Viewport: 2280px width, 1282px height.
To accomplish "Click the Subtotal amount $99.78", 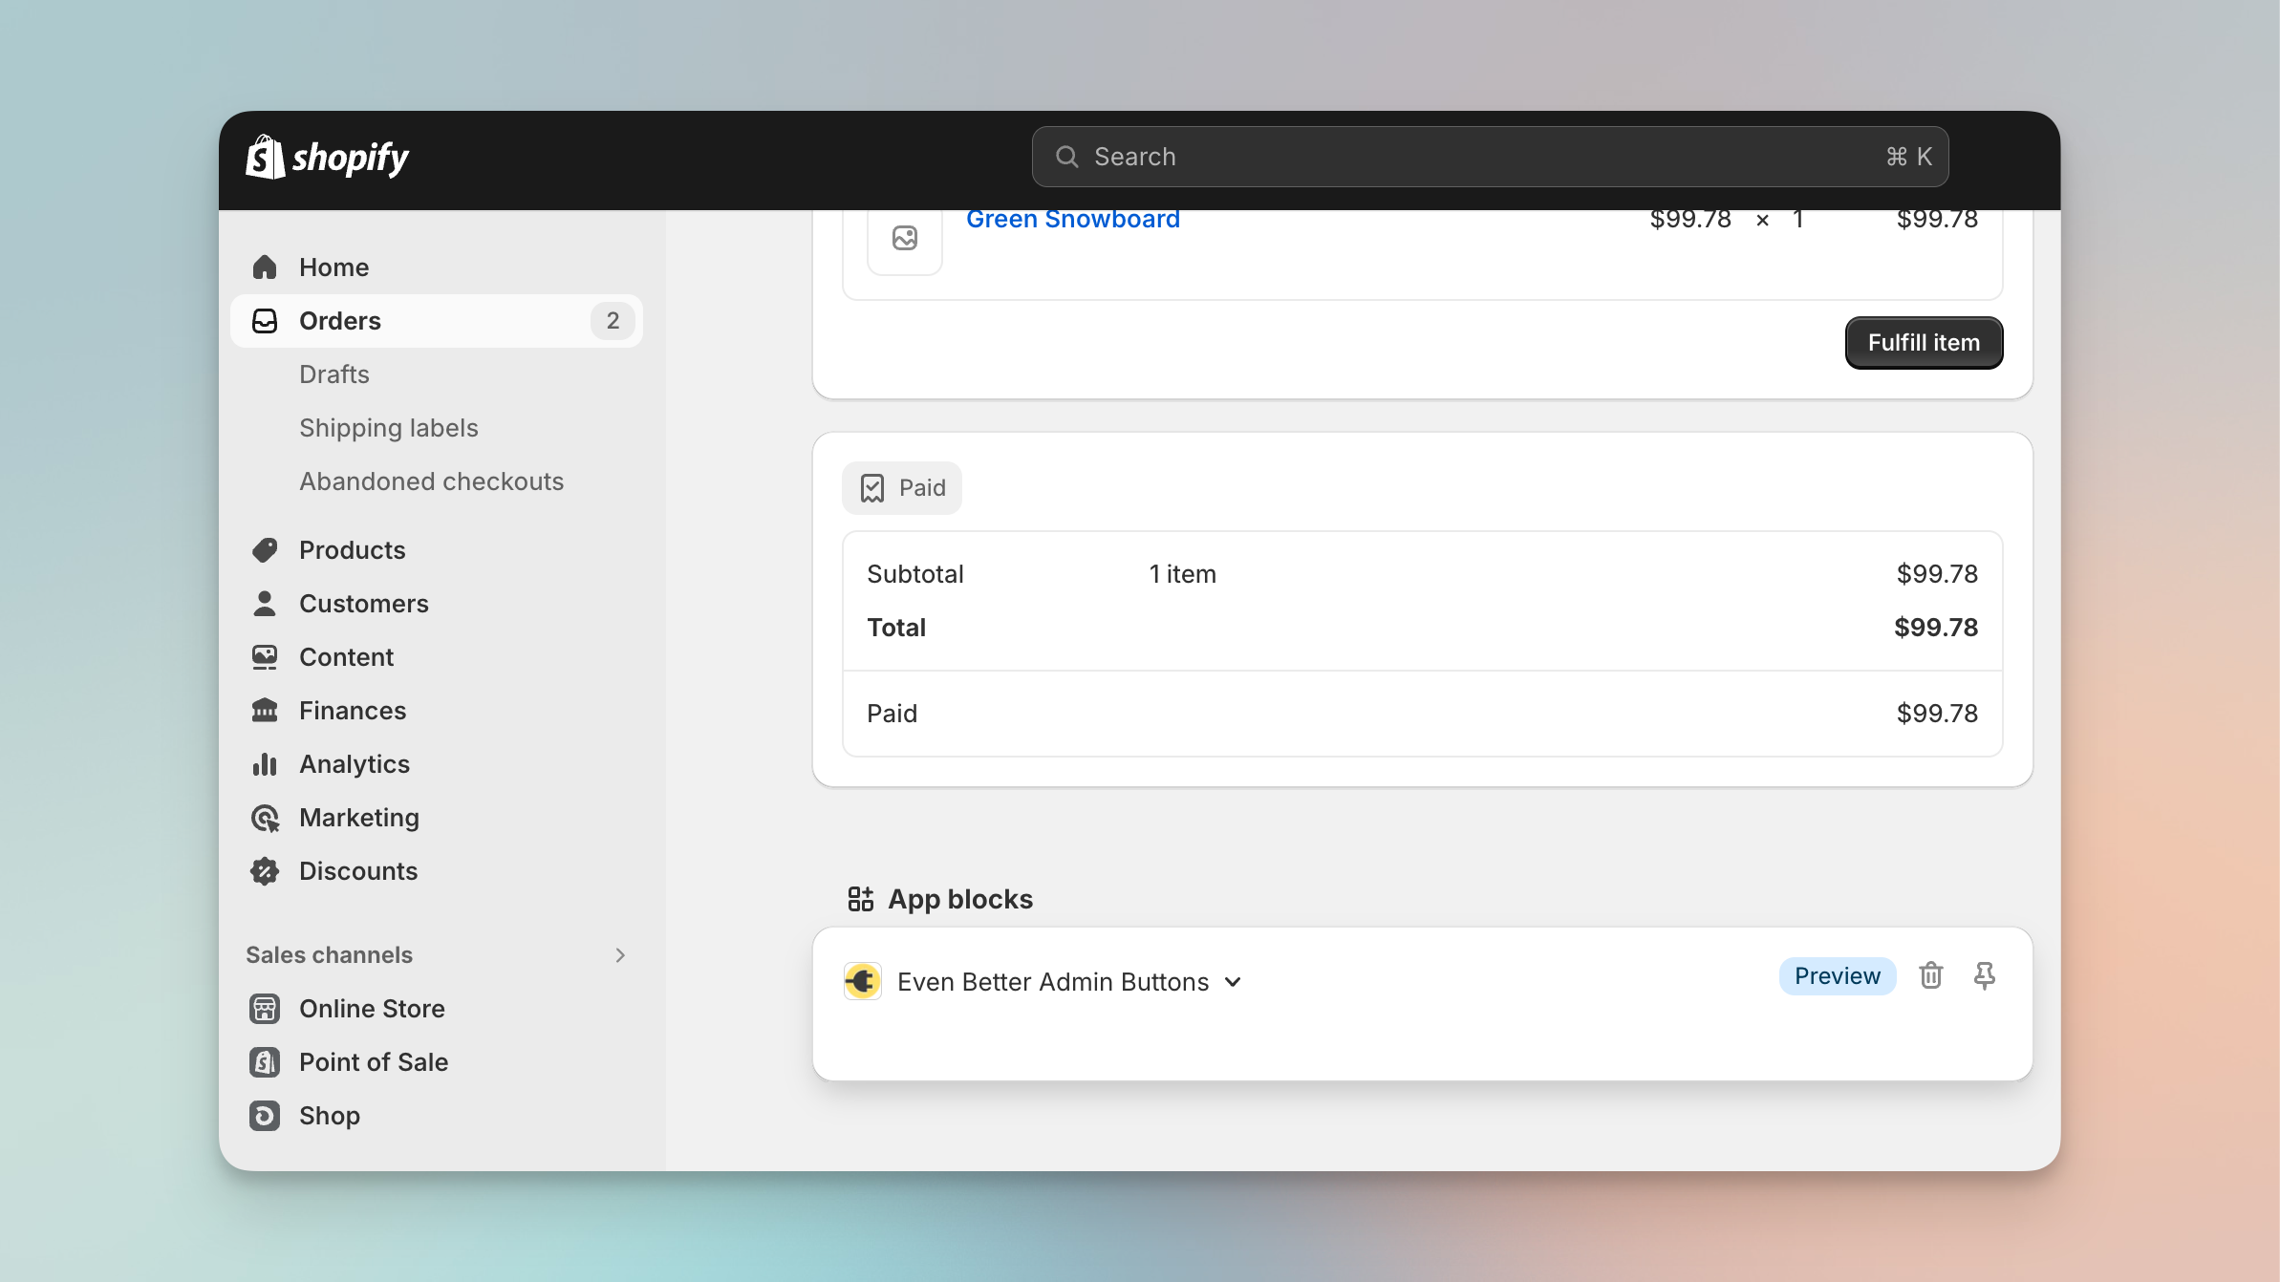I will [1937, 574].
